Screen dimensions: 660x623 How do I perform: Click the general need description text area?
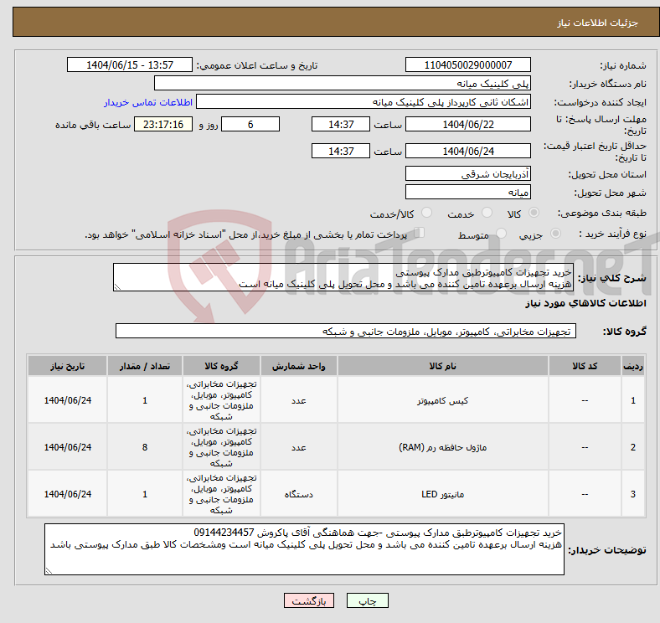[343, 277]
